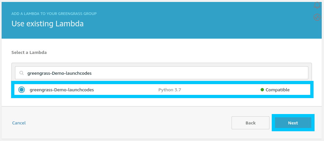Click the activity monitor pulse icon
This screenshot has width=324, height=141.
point(317,17)
